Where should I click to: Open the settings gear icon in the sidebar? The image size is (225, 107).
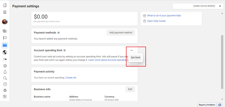5,66
